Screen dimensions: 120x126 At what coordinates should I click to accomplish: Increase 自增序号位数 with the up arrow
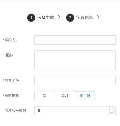(112, 109)
